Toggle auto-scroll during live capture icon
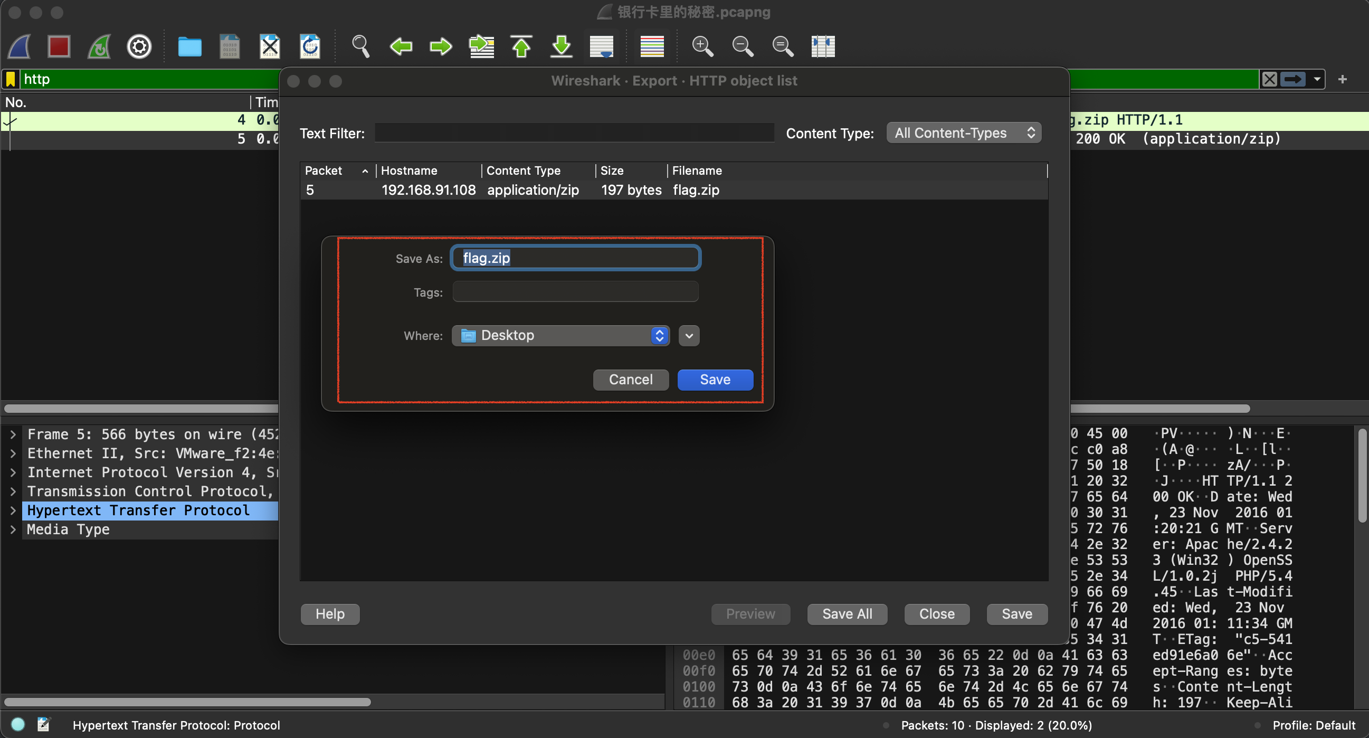1369x738 pixels. [x=602, y=47]
